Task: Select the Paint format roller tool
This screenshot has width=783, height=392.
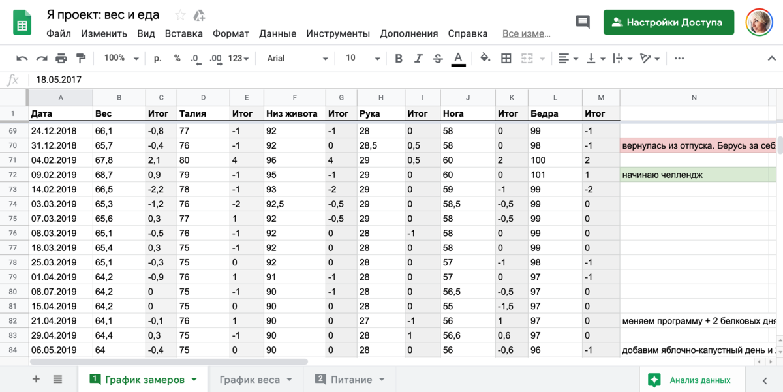Action: tap(81, 58)
